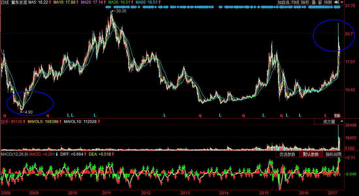Viewport: 359px width, 196px height.
Task: Click the q marker in mid 2014
Action: [243, 115]
